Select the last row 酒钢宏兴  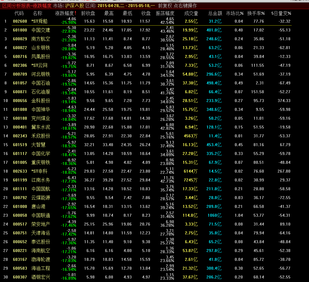pos(41,277)
